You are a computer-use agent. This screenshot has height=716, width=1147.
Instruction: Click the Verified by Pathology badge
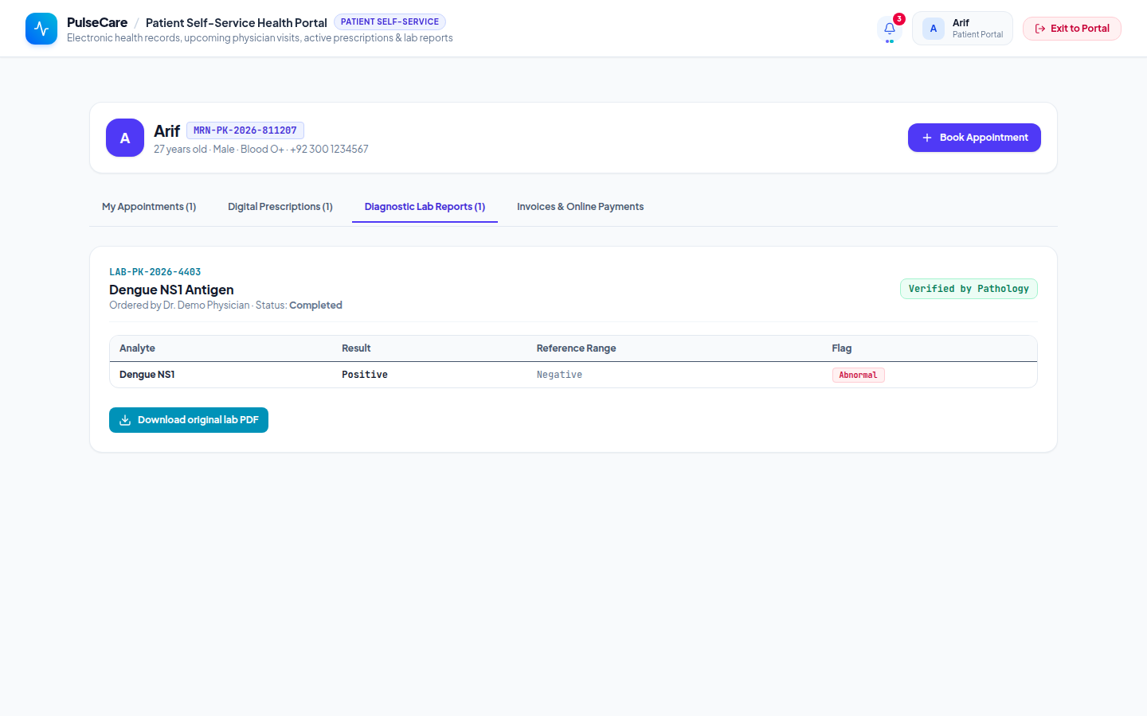pos(969,289)
